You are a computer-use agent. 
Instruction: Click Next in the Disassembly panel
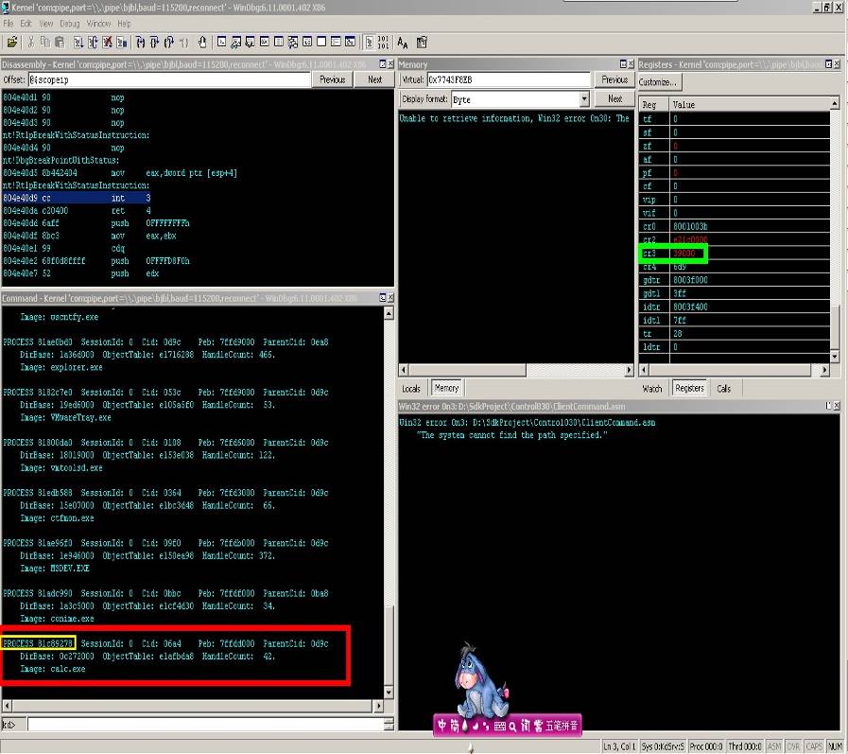(374, 79)
